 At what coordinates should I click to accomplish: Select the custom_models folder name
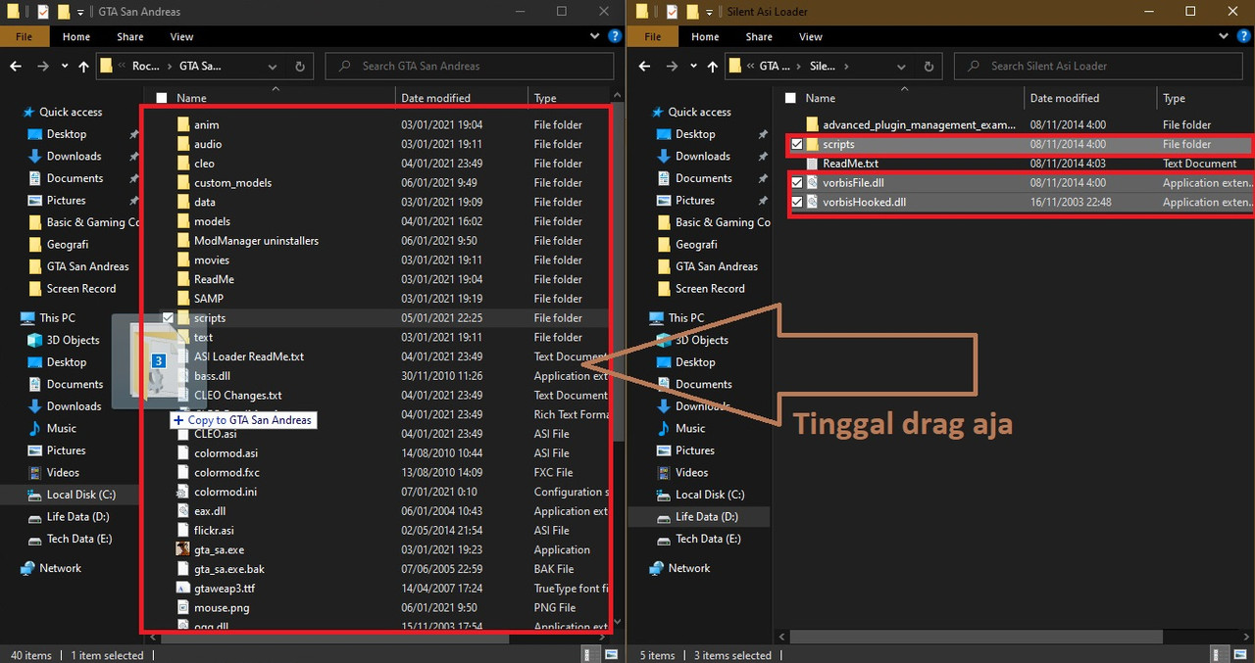tap(233, 183)
